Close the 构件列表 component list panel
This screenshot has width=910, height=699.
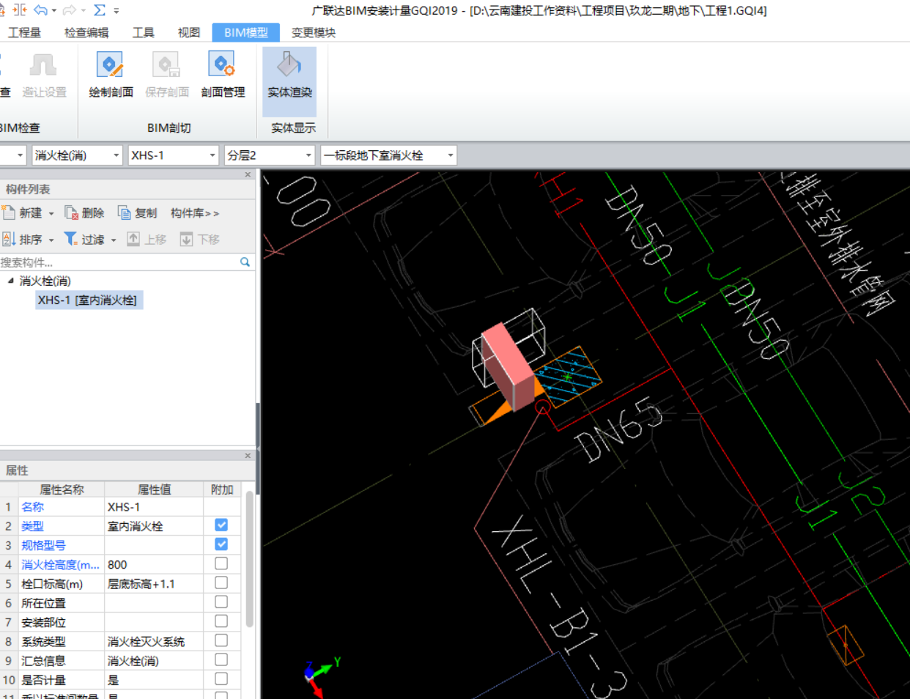tap(248, 174)
